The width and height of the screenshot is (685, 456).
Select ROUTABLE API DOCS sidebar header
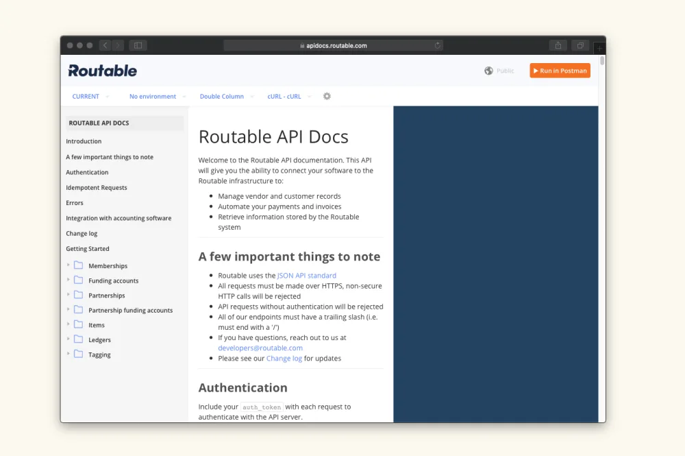click(x=125, y=123)
